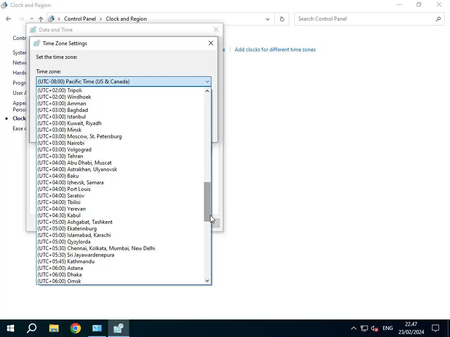
Task: Select (UTC+03:00) Volgograd
Action: pos(120,150)
